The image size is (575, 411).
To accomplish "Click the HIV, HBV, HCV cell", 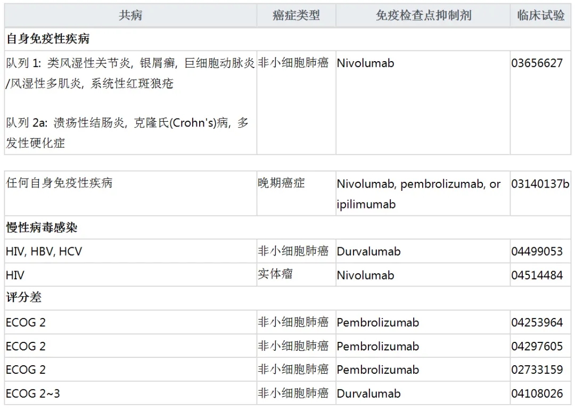I will click(x=44, y=251).
